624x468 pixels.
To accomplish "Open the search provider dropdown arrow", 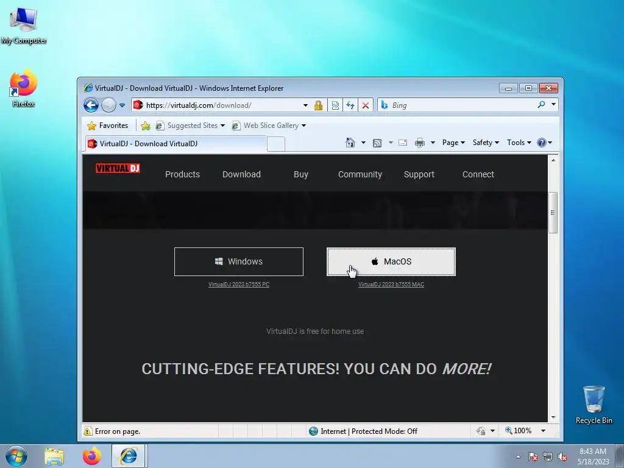I will [553, 104].
